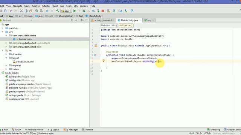Open the TODO tool window
241x135 pixels.
point(16,129)
